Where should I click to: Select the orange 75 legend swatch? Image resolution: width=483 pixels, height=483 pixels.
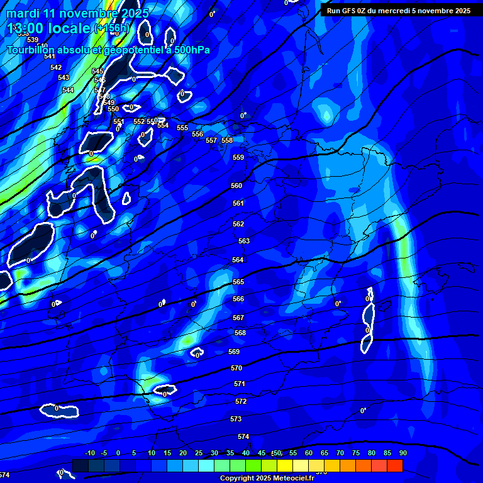(x=348, y=465)
